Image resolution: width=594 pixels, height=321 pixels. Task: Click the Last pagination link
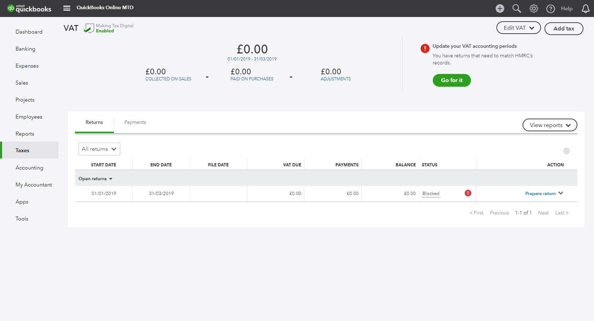point(562,213)
